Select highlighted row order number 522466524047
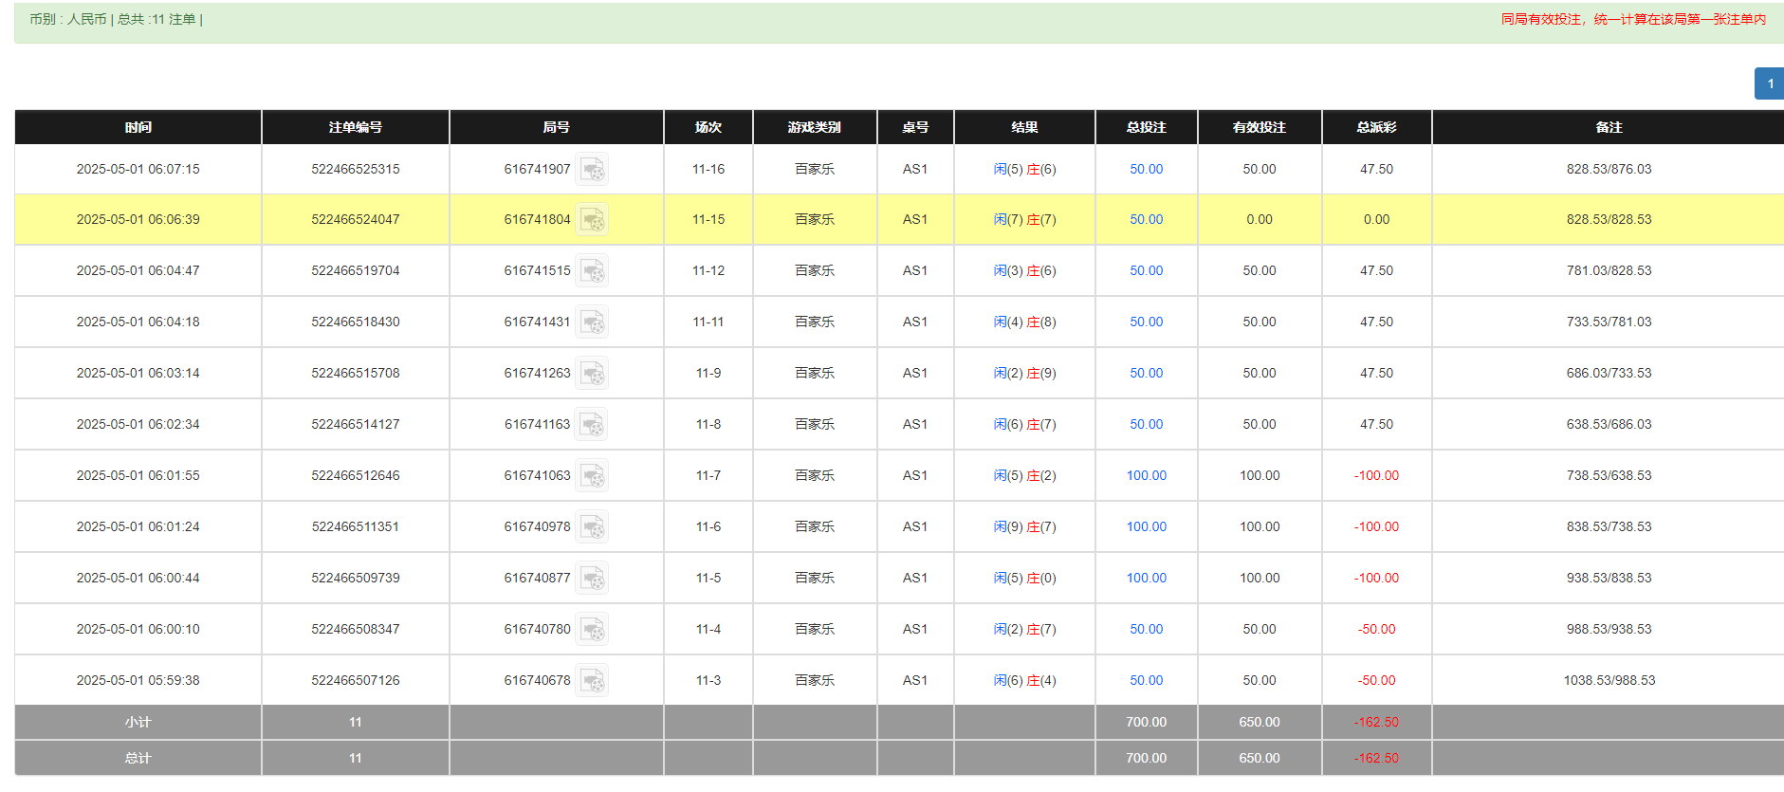1784x792 pixels. (x=356, y=220)
